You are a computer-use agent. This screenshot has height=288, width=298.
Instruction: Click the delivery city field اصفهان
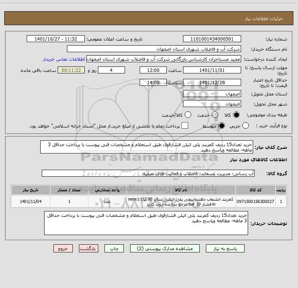coord(212,104)
